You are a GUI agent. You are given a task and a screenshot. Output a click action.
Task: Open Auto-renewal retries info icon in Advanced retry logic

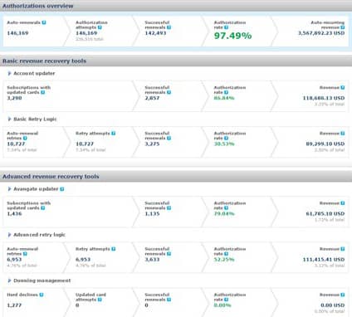click(x=25, y=254)
